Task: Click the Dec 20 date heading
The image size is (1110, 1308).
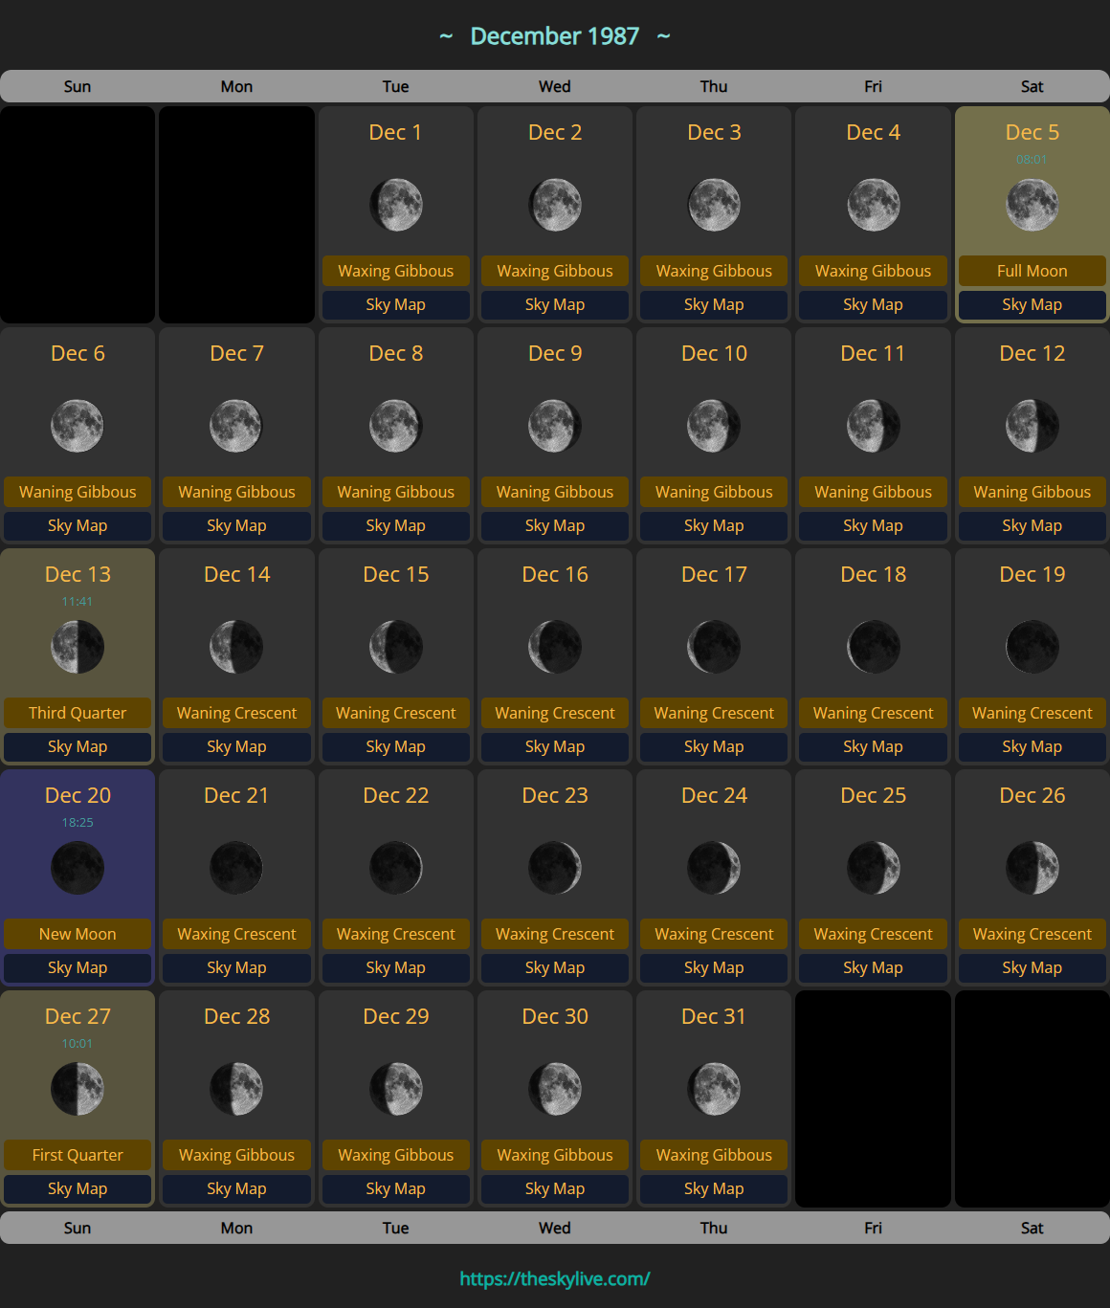Action: click(78, 795)
